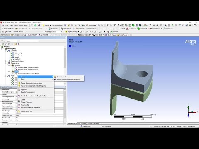The height and width of the screenshot is (149, 199).
Task: Toggle Close Vertices
Action: pos(21,29)
